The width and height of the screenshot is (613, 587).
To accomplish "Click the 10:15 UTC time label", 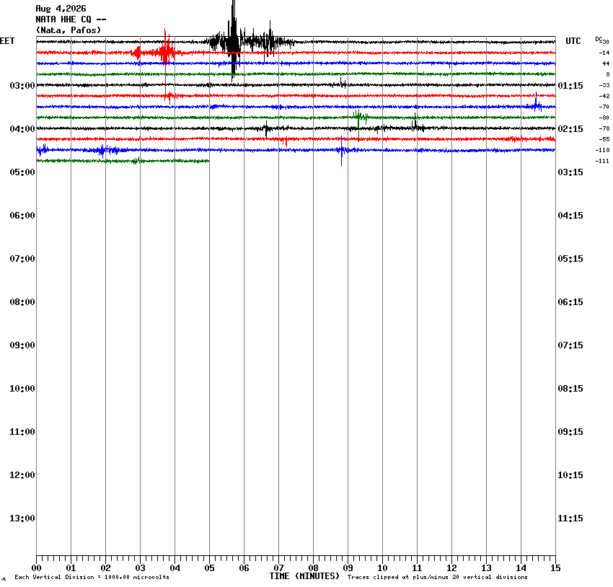I will coord(570,475).
